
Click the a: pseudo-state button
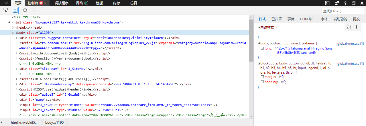click(349, 27)
